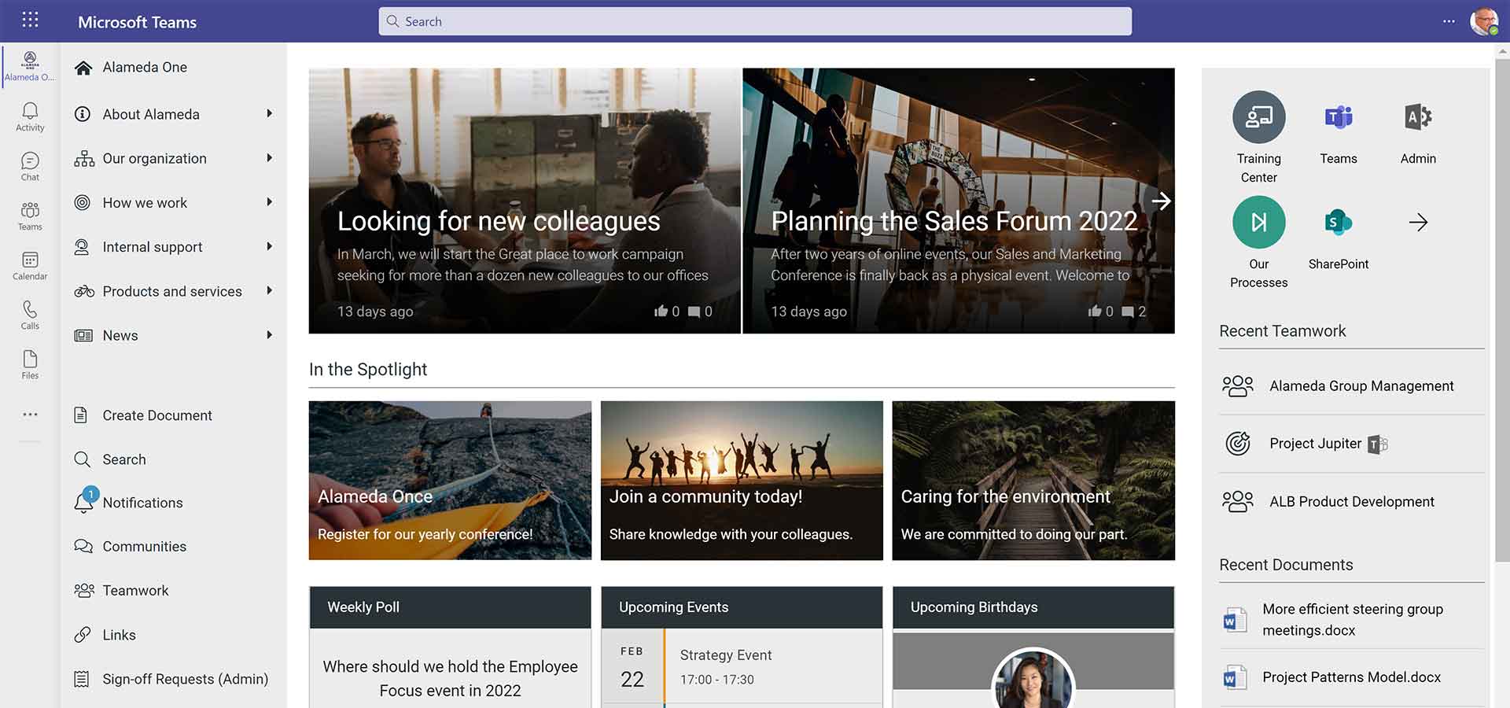Click the upcoming birthday profile photo

tap(1033, 679)
